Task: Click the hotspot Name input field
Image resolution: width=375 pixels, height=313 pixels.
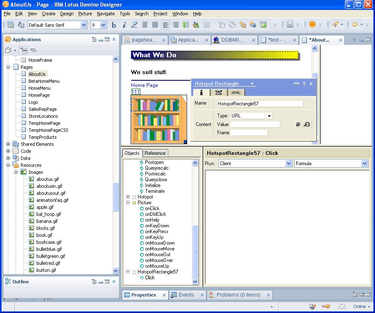Action: (260, 104)
